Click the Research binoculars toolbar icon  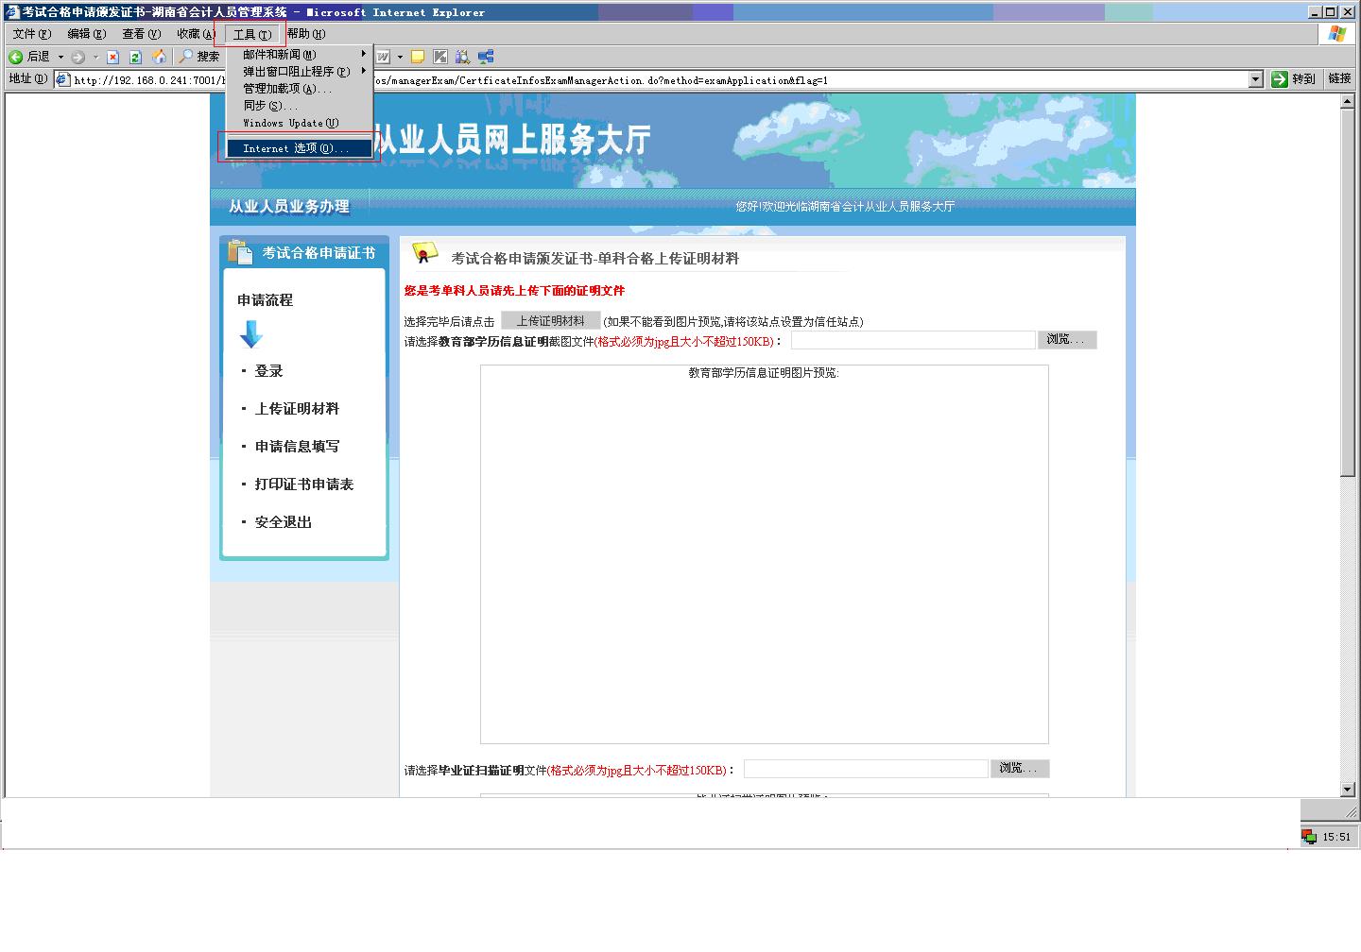click(462, 57)
